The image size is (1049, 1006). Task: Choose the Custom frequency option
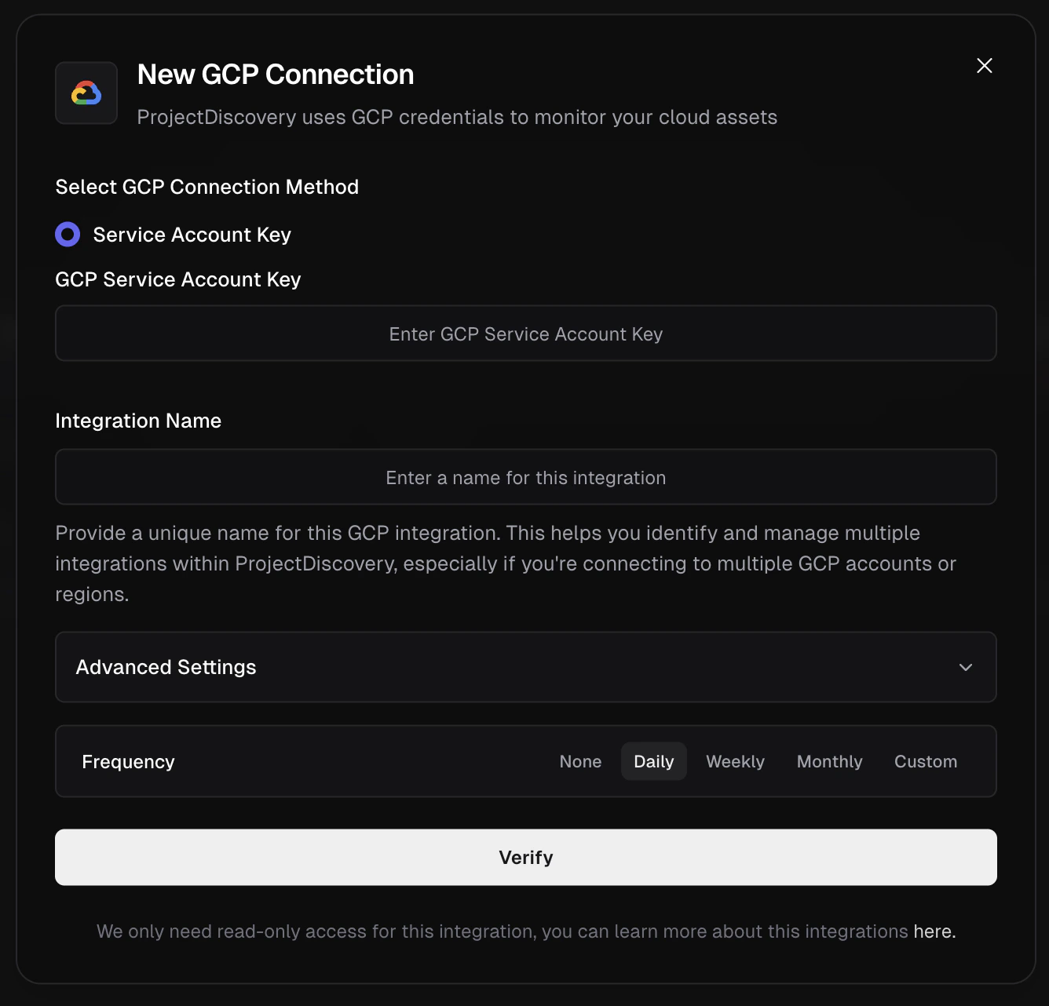[x=925, y=761]
